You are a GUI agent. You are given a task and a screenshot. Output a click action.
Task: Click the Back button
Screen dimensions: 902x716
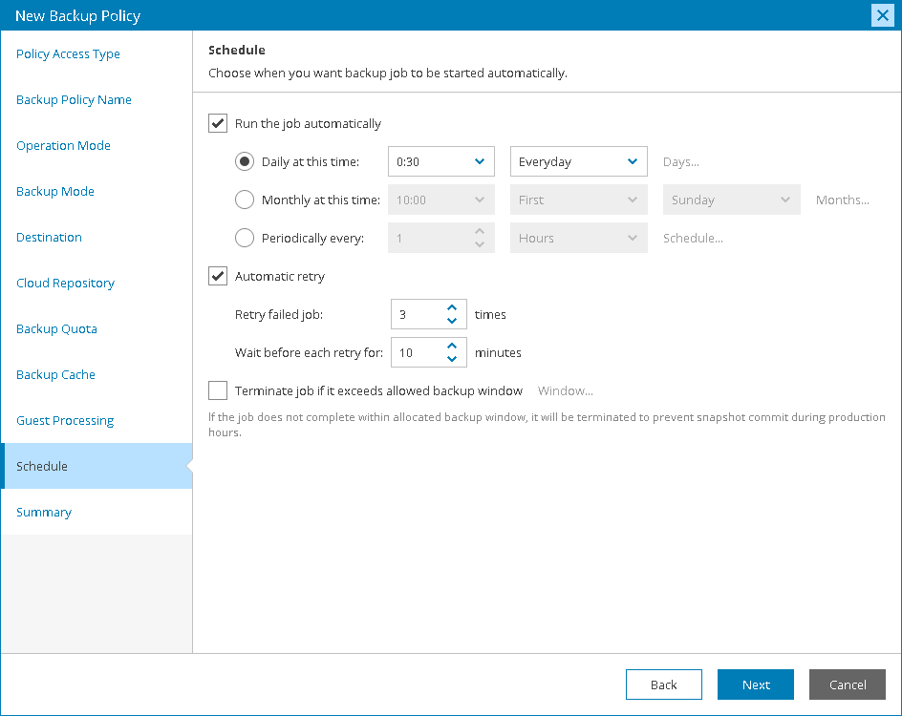(x=664, y=684)
